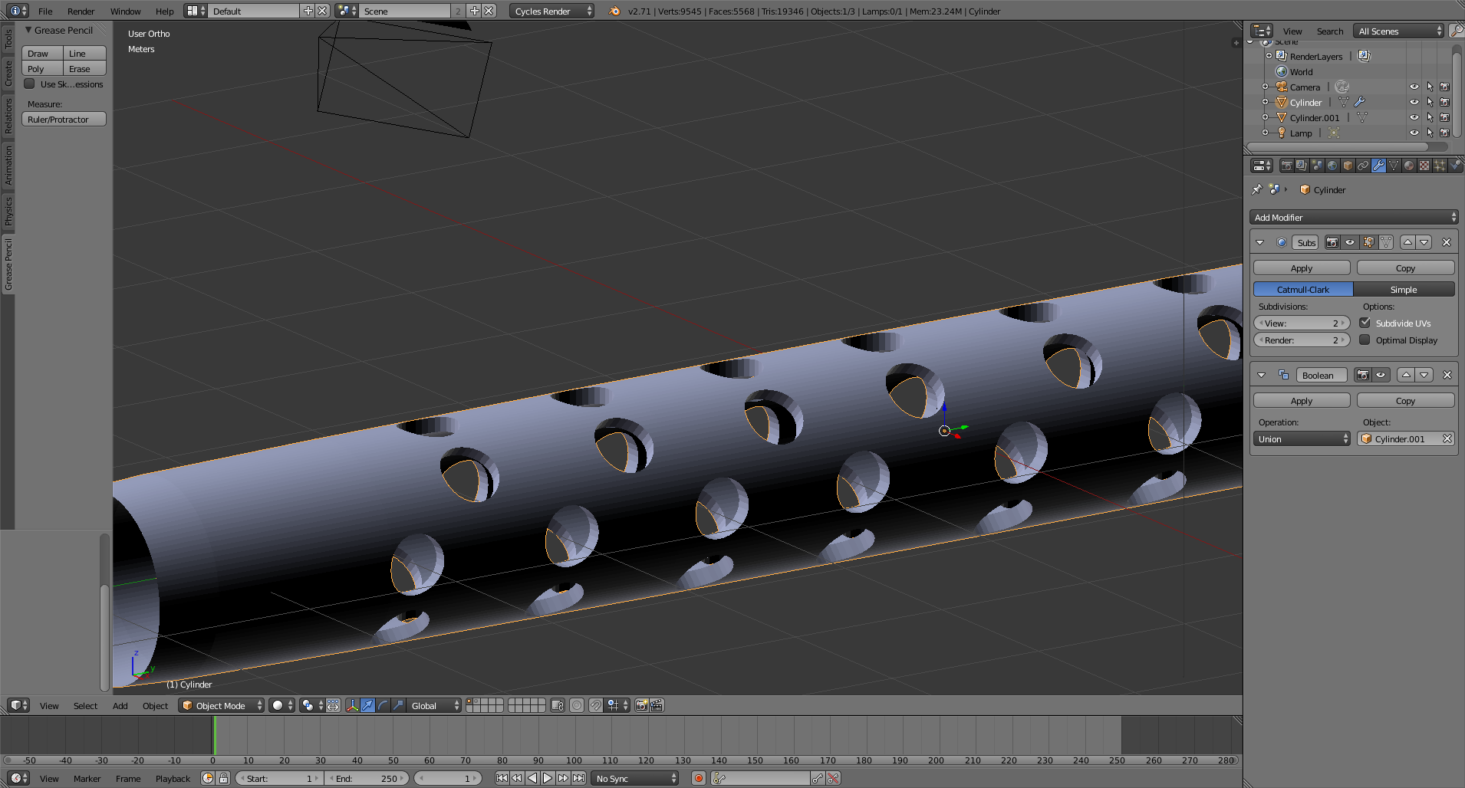Click the outliner search magnifier icon
This screenshot has height=788, width=1465.
click(x=1456, y=31)
